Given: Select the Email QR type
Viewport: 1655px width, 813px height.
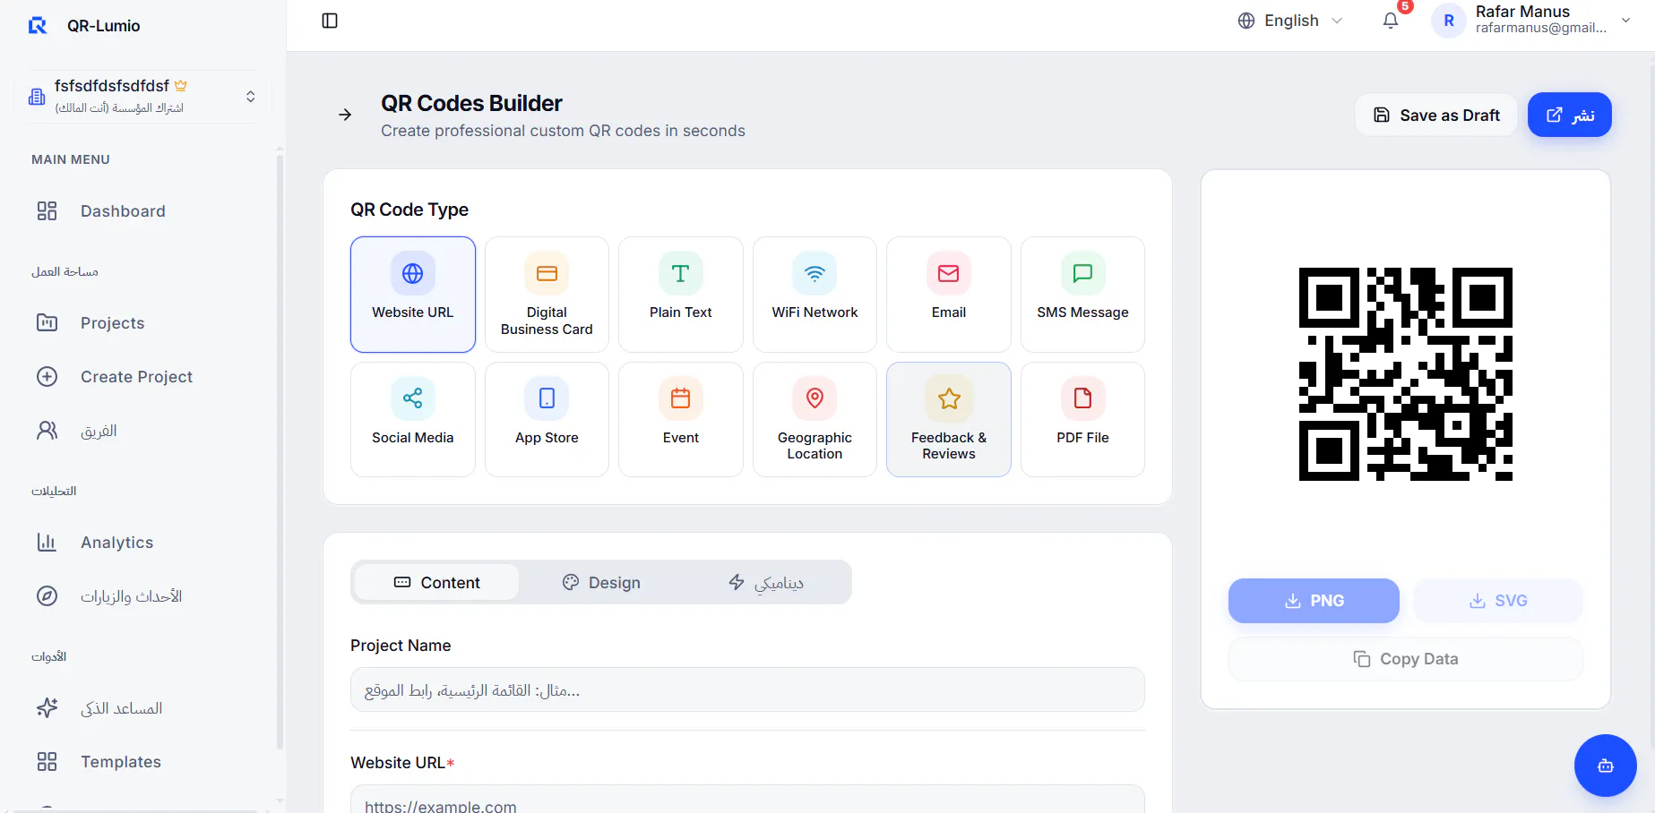Looking at the screenshot, I should 949,295.
